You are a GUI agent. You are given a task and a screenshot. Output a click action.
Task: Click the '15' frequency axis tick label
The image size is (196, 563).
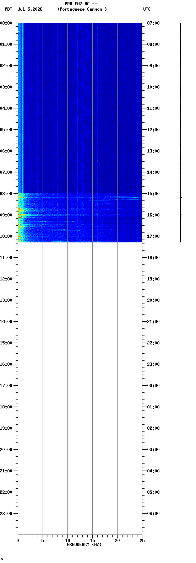(92, 541)
